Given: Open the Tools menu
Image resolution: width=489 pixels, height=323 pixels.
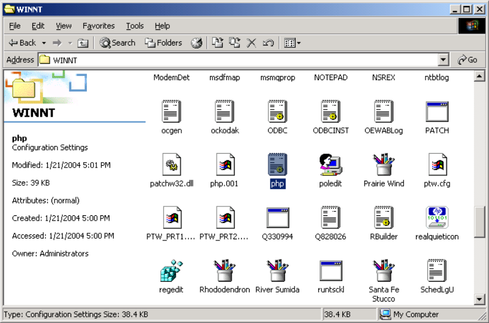Looking at the screenshot, I should point(135,26).
